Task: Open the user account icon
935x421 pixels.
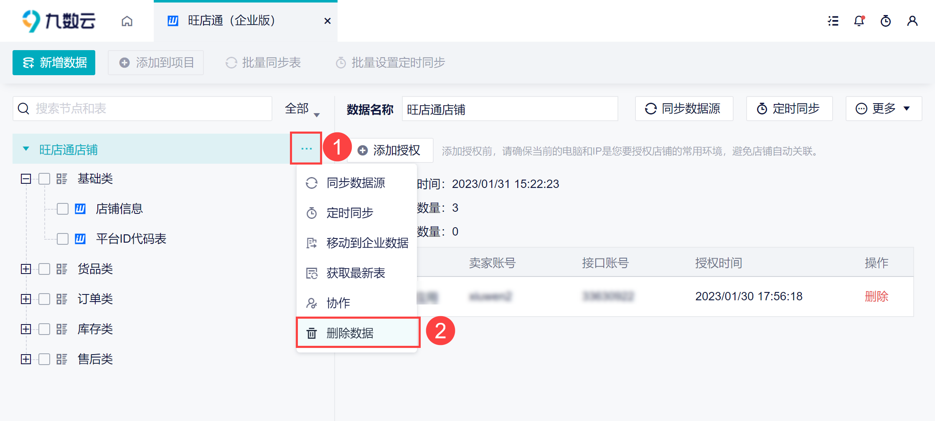Action: [912, 21]
